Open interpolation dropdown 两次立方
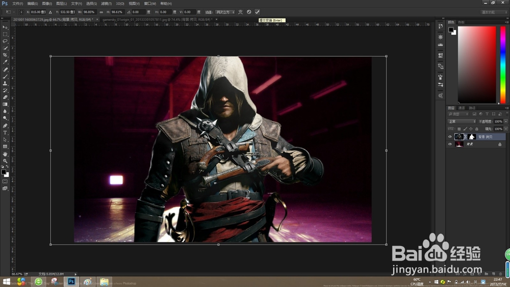Image resolution: width=510 pixels, height=287 pixels. (225, 12)
